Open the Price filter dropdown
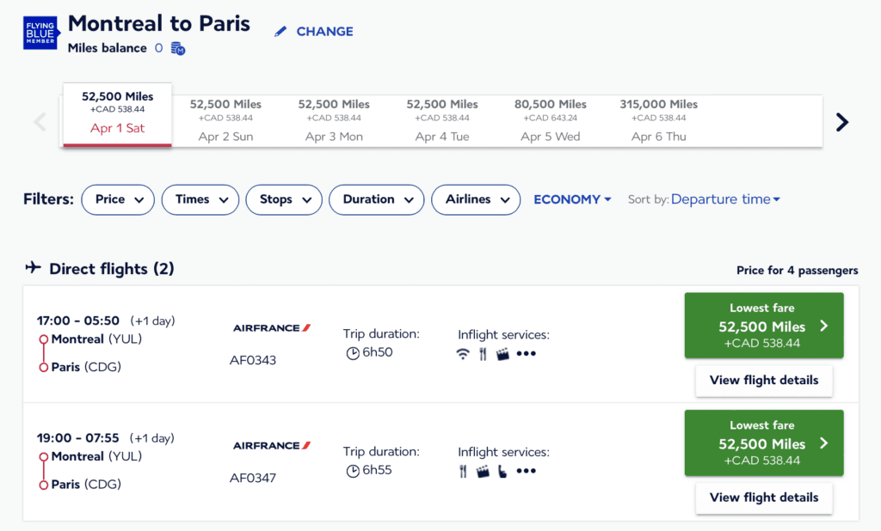This screenshot has height=531, width=881. (x=118, y=199)
